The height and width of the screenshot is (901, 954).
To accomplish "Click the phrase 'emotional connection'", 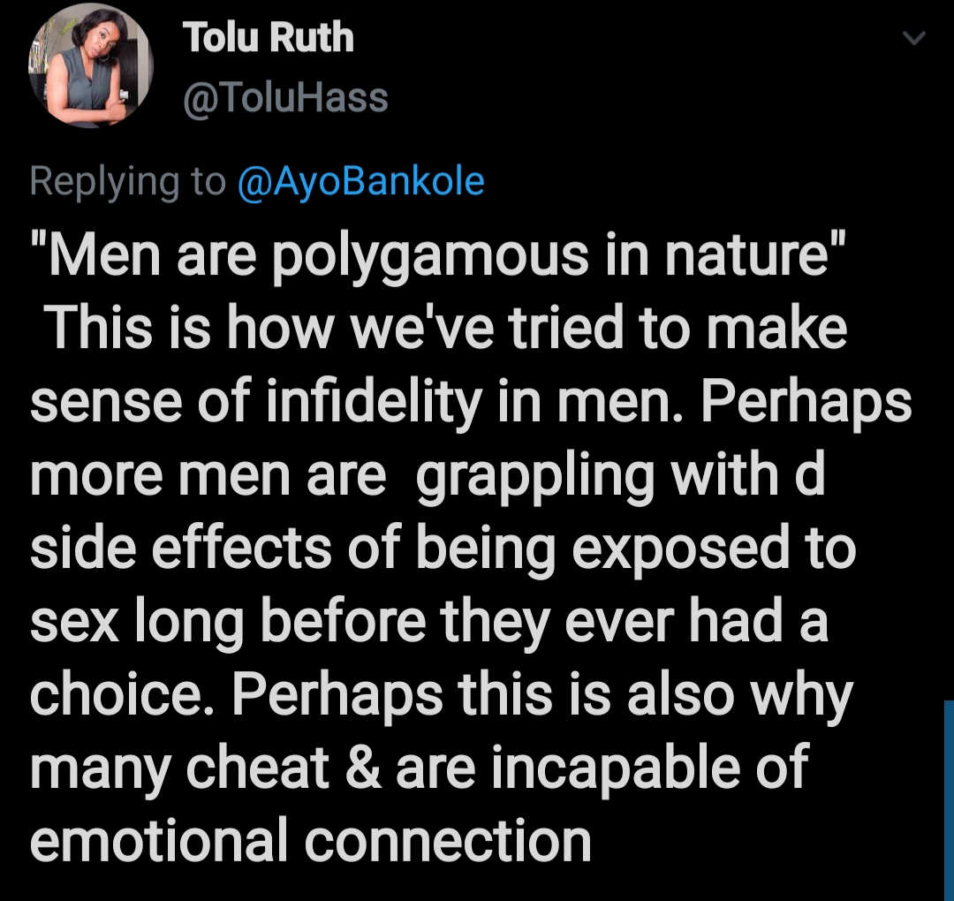I will 310,841.
